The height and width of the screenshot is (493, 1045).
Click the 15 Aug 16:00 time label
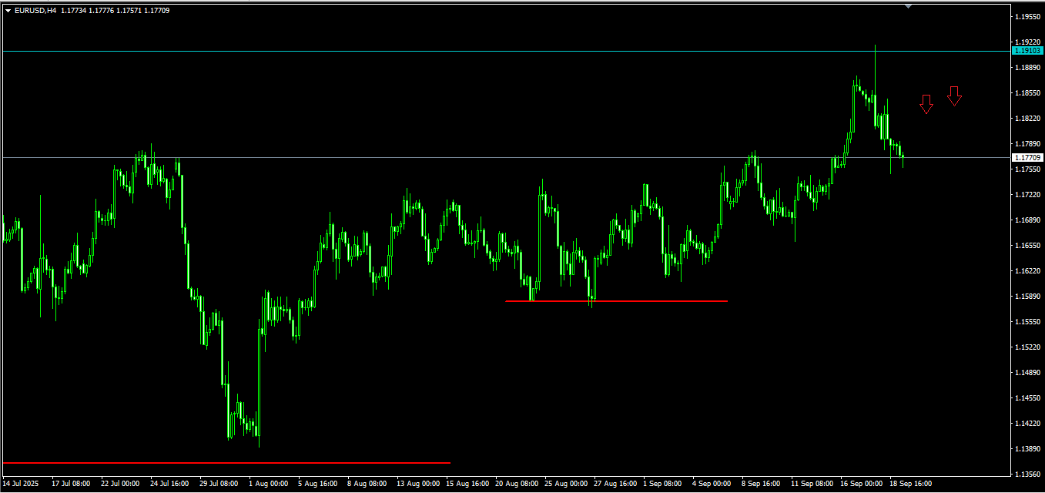coord(466,484)
